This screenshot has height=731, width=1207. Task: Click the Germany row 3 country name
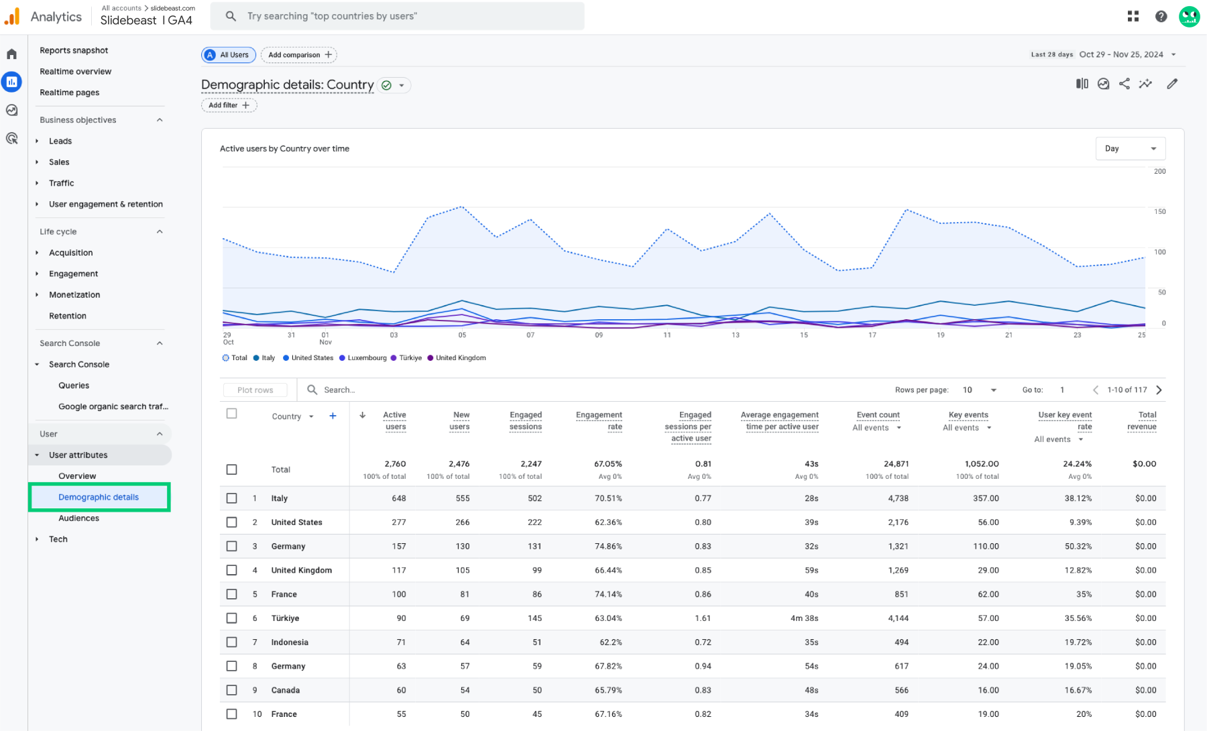pos(288,547)
